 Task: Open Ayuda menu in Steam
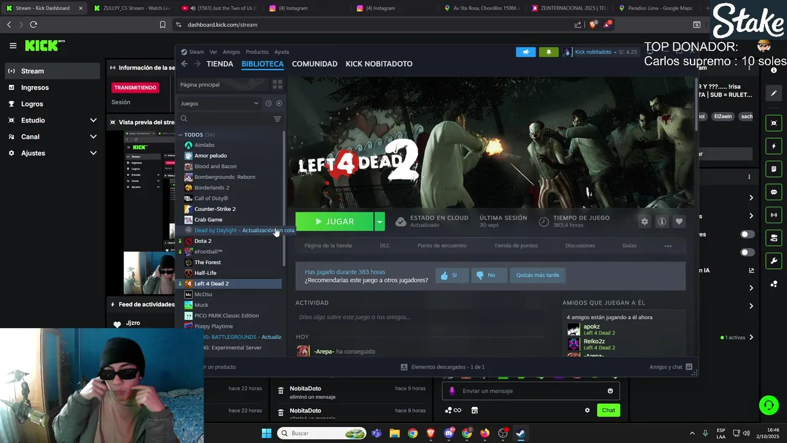click(x=282, y=52)
